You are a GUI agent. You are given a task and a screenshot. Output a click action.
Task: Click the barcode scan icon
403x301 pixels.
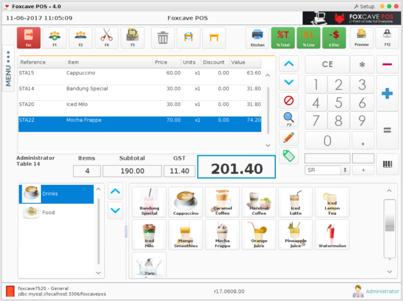[x=387, y=164]
